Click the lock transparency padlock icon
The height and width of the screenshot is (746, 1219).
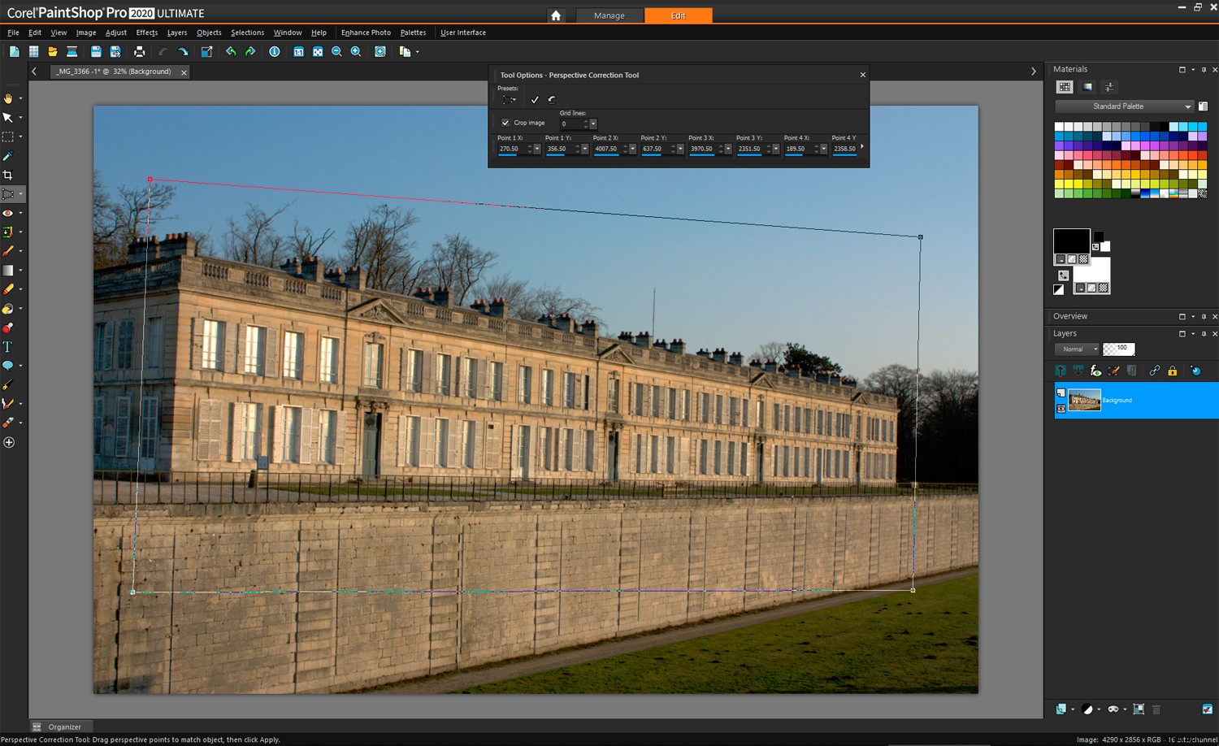point(1173,370)
